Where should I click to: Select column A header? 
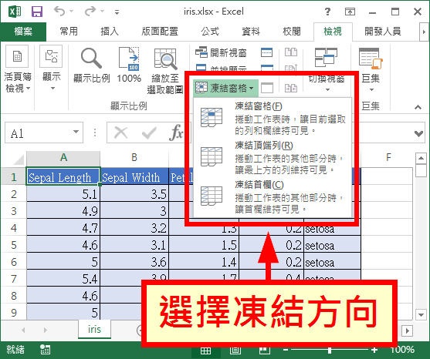(x=63, y=158)
